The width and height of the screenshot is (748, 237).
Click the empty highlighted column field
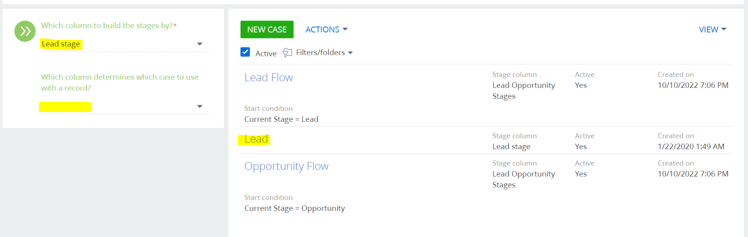point(65,107)
